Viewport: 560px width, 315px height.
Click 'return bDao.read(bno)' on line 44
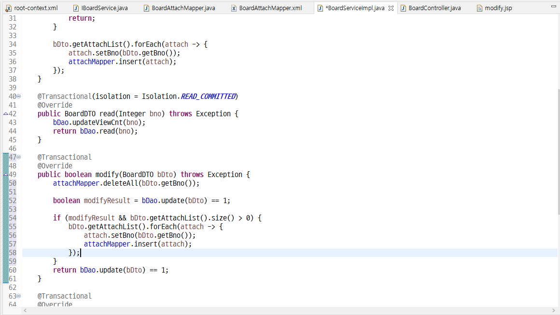(93, 131)
